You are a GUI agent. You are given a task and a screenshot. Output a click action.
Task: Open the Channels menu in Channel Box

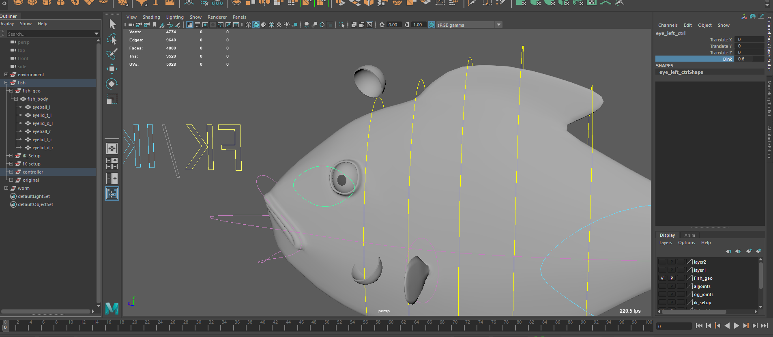[668, 25]
